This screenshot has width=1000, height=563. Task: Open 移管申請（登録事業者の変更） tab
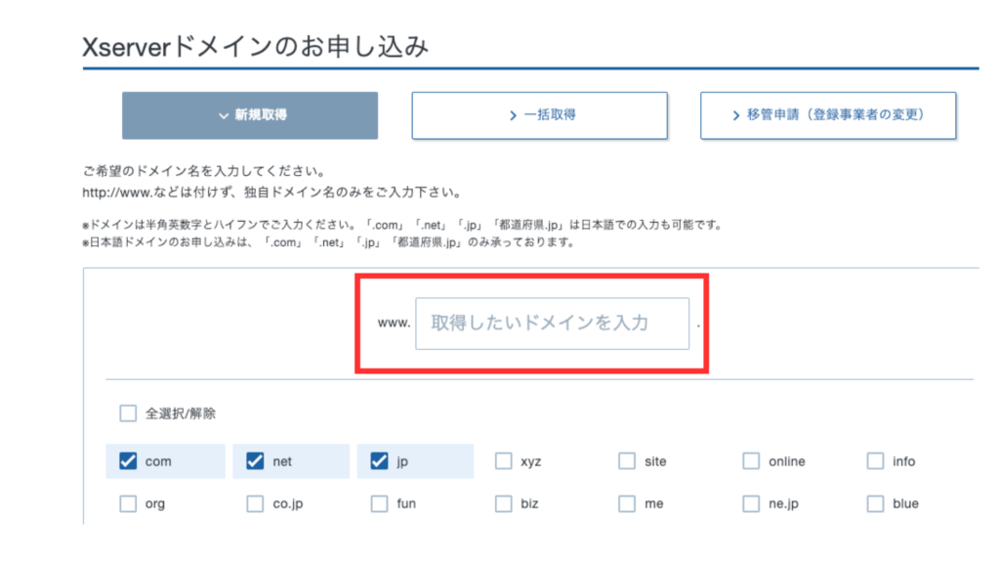[x=828, y=115]
